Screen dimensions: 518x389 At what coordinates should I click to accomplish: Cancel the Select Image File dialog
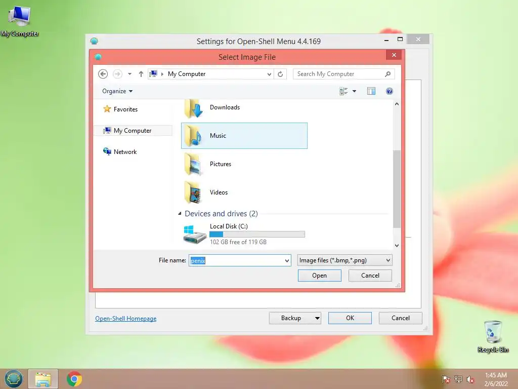(370, 276)
